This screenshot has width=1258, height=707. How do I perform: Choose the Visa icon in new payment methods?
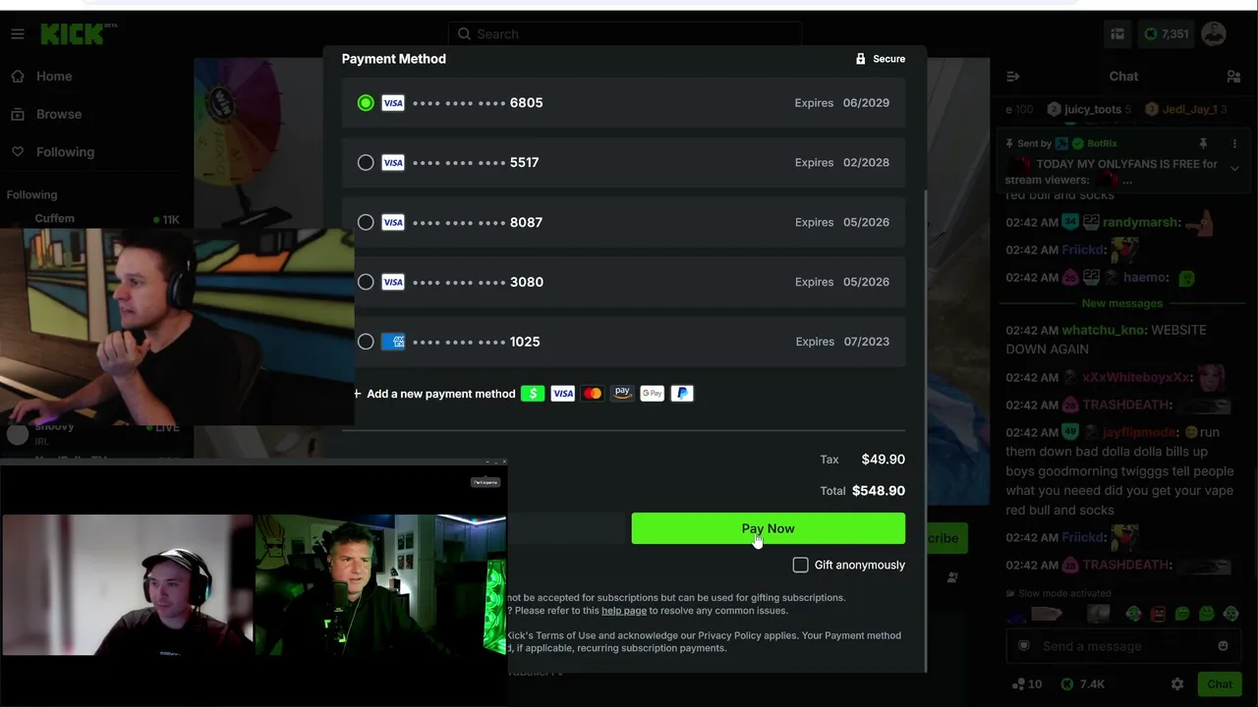(x=563, y=394)
